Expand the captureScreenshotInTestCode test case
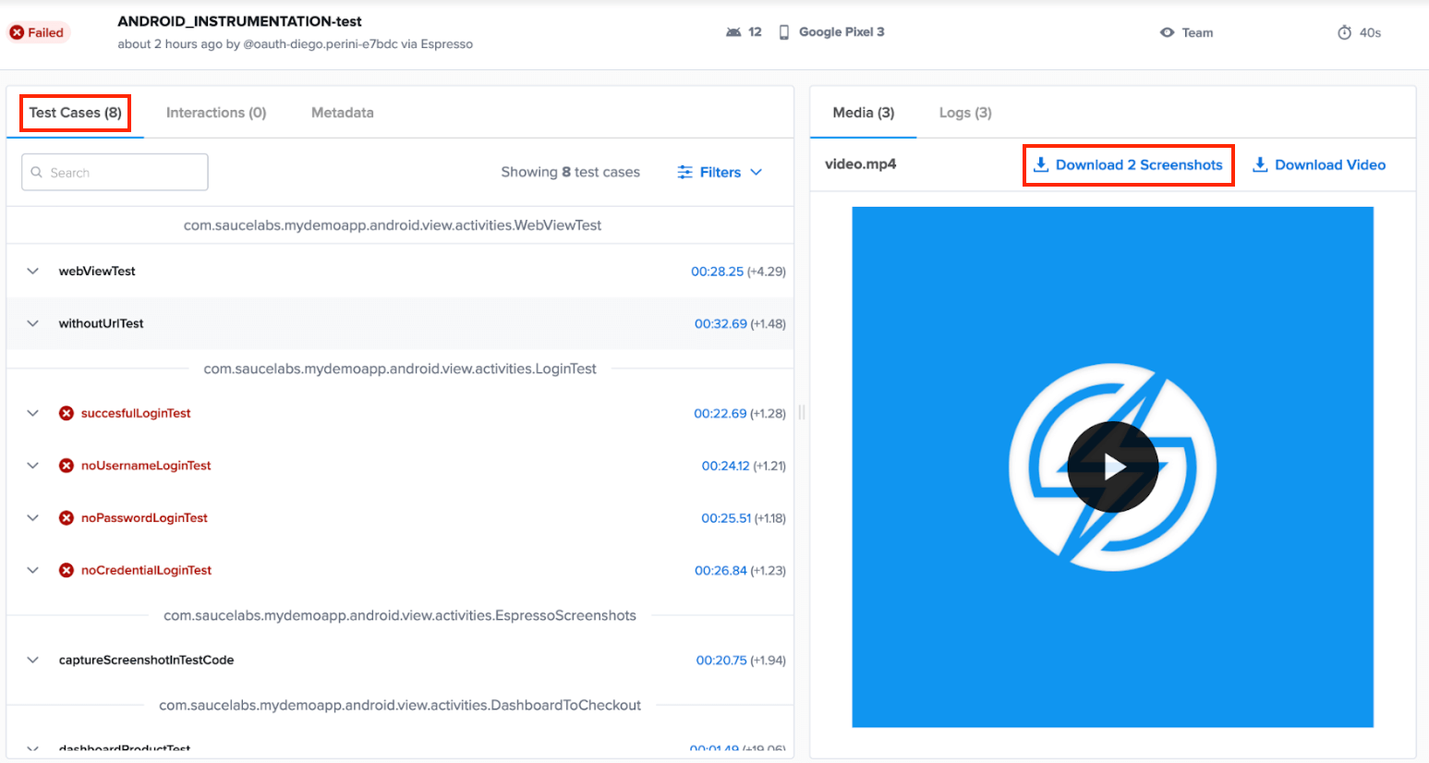 point(33,660)
